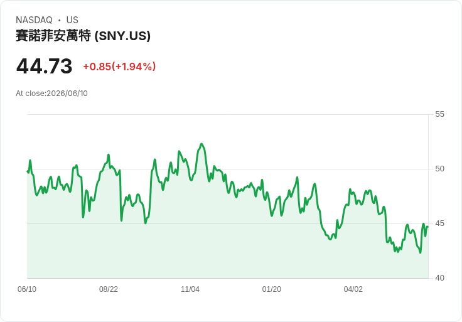Click the 50 horizontal gridline
462x322 pixels.
[x=227, y=169]
